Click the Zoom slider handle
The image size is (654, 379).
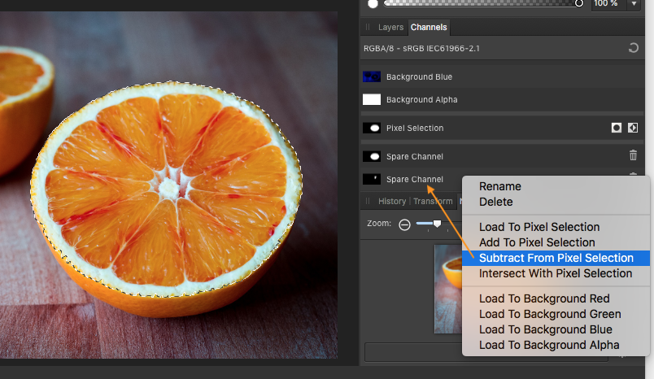pos(437,224)
